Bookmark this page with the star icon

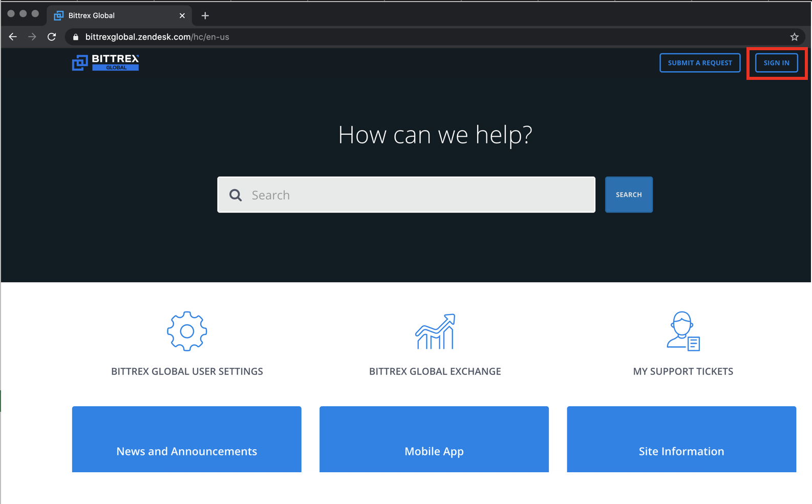(x=794, y=37)
